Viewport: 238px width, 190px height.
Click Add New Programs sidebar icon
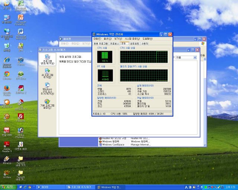pyautogui.click(x=47, y=73)
